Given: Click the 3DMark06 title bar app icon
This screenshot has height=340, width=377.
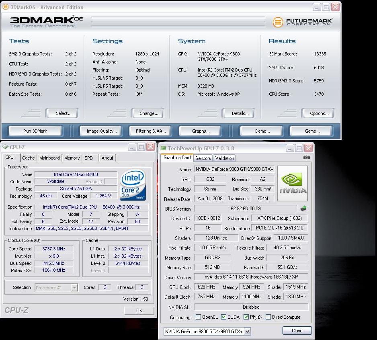Looking at the screenshot, I should tap(6, 7).
